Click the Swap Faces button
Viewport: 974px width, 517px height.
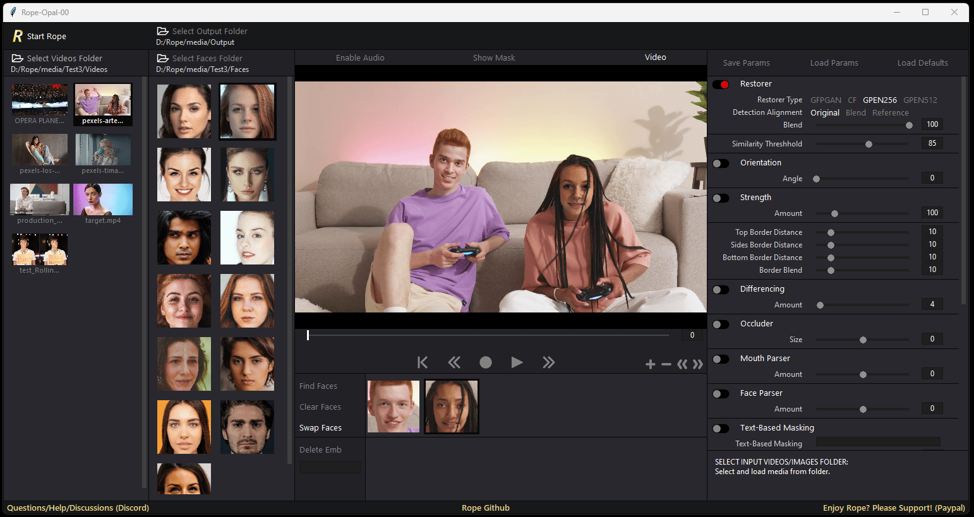point(320,427)
